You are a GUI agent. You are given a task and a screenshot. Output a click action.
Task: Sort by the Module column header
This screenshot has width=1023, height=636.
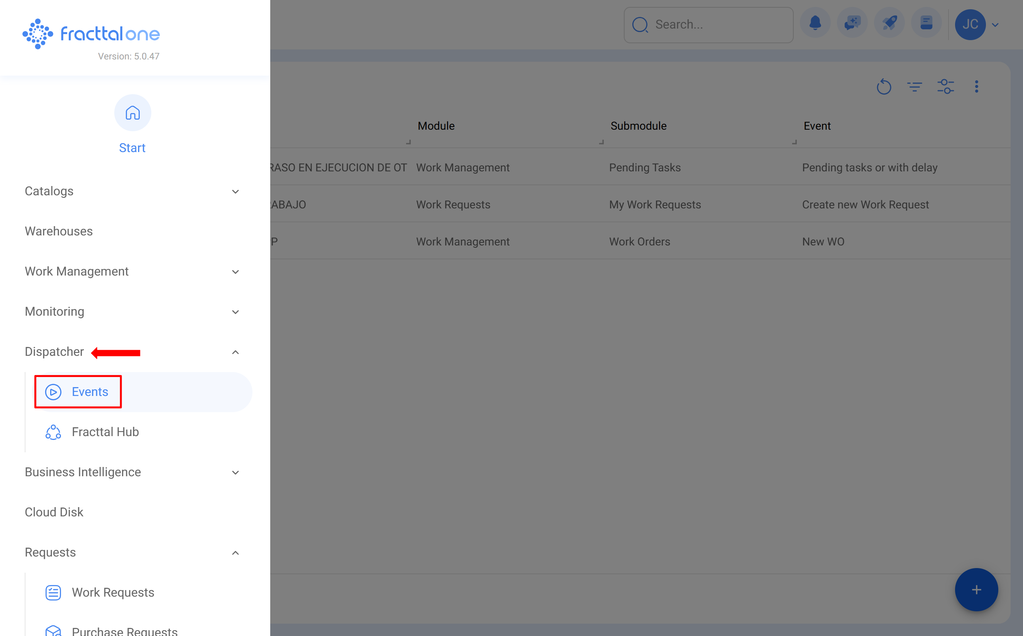click(x=436, y=126)
